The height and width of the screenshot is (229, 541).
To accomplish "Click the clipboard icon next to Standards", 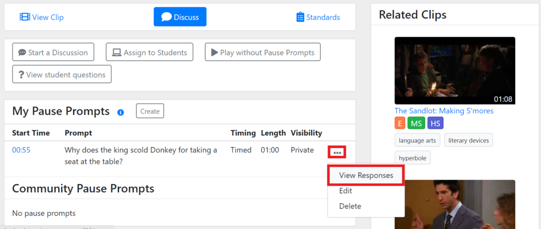I will [300, 17].
